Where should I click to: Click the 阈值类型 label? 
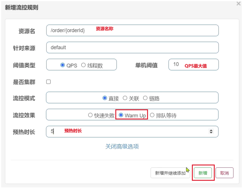[x=24, y=65]
